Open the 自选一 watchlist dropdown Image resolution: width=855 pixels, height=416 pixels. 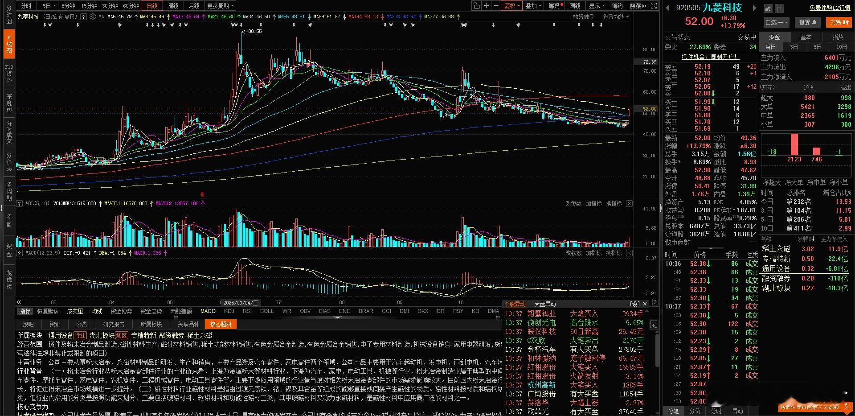(x=777, y=22)
